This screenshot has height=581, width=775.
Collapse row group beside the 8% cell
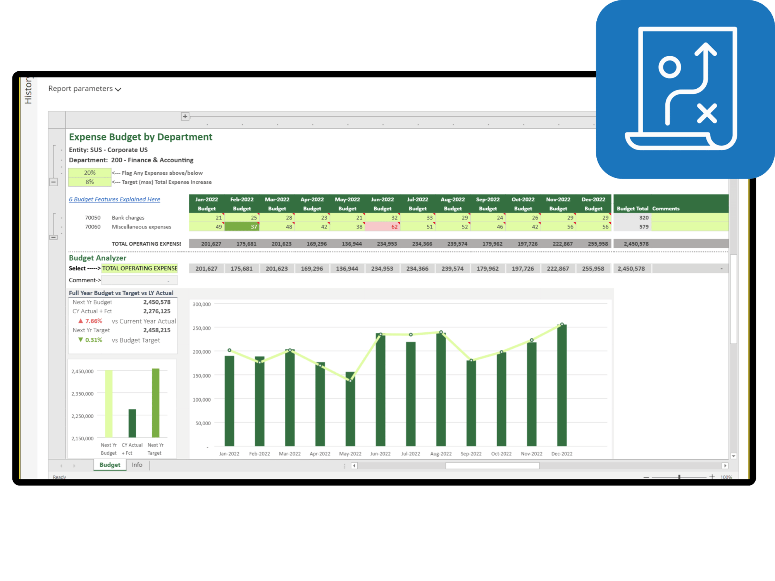coord(53,182)
